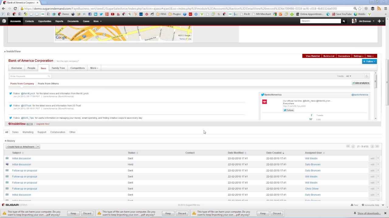Screen dimensions: 389x218
Task: Open the Contacts module
Action: pos(29,21)
